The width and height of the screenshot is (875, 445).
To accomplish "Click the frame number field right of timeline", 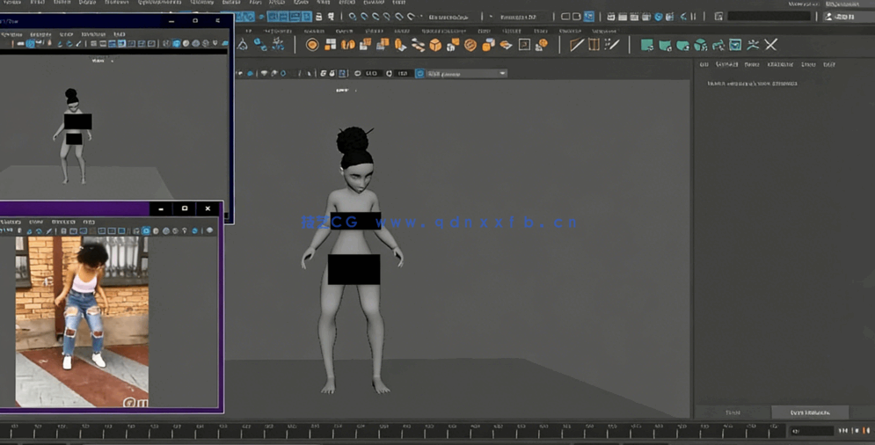I will point(812,430).
